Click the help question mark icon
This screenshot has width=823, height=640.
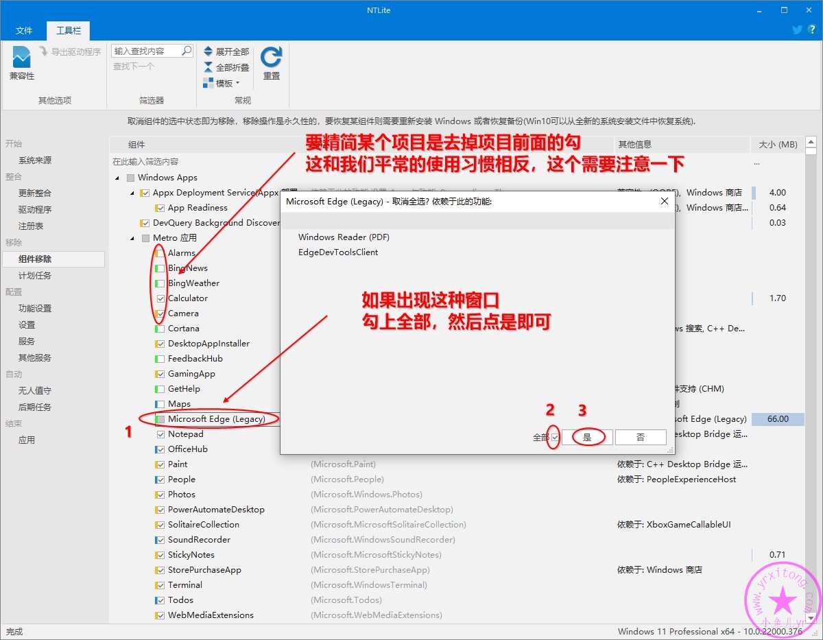(x=812, y=29)
